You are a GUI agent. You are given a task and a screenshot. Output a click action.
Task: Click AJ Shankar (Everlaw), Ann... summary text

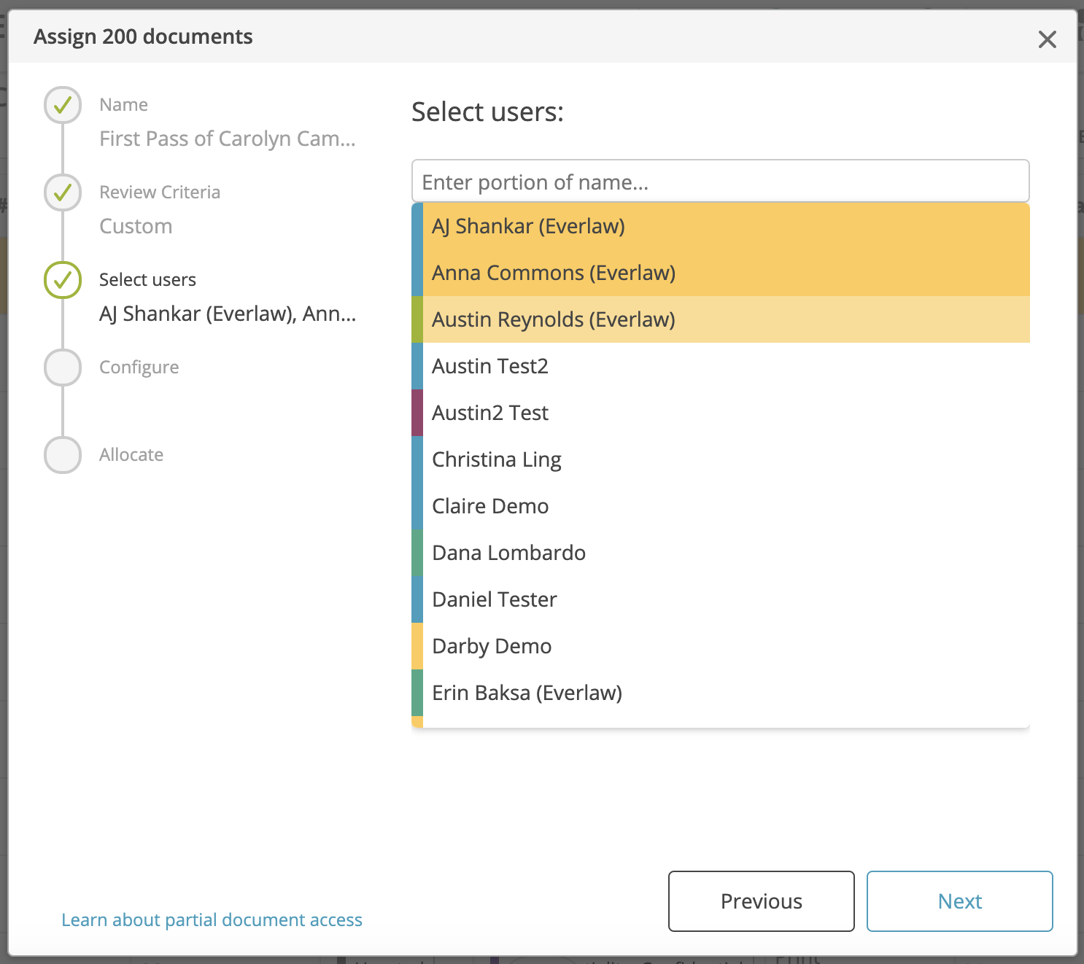coord(228,314)
